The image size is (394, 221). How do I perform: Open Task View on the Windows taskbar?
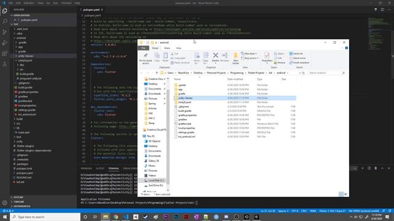(95, 217)
